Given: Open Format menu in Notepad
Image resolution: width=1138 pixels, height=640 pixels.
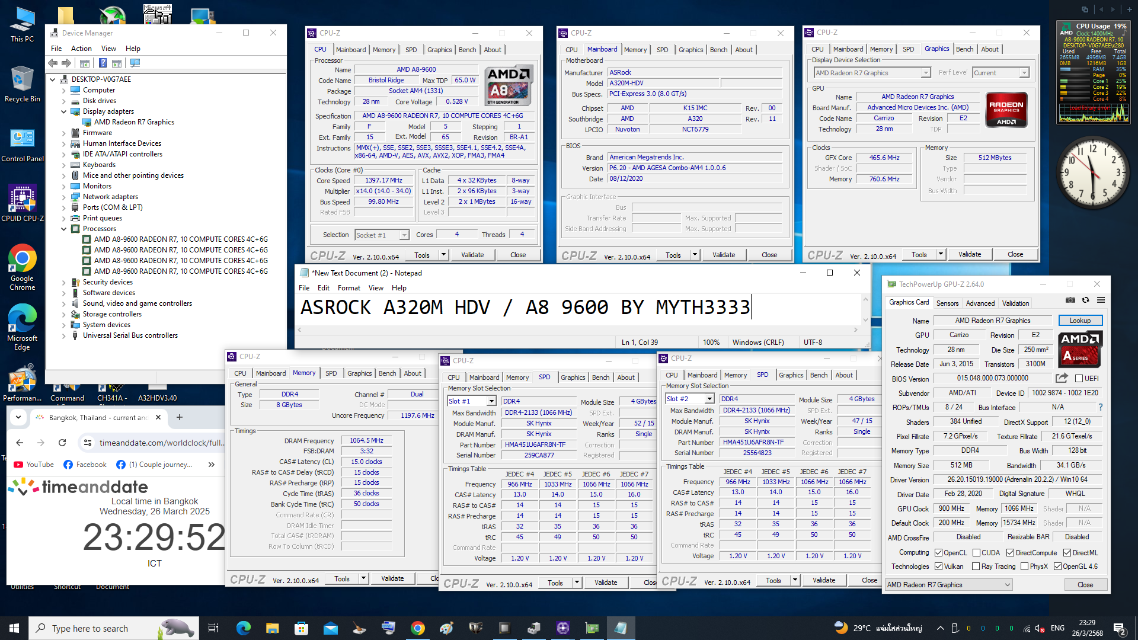Looking at the screenshot, I should pyautogui.click(x=349, y=288).
